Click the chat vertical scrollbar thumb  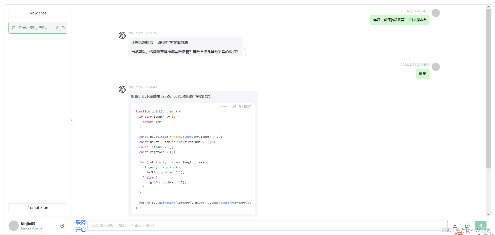point(488,89)
